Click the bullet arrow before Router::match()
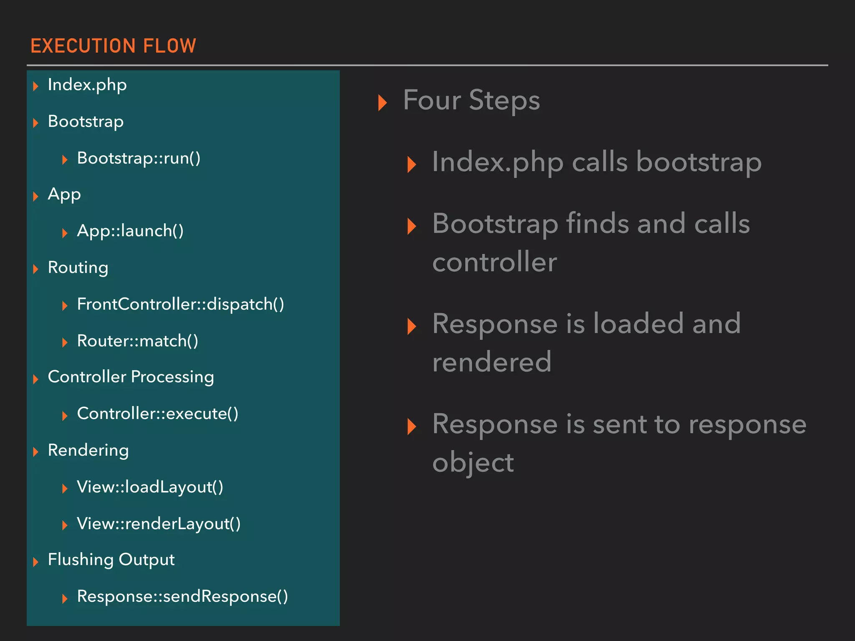 click(x=65, y=343)
